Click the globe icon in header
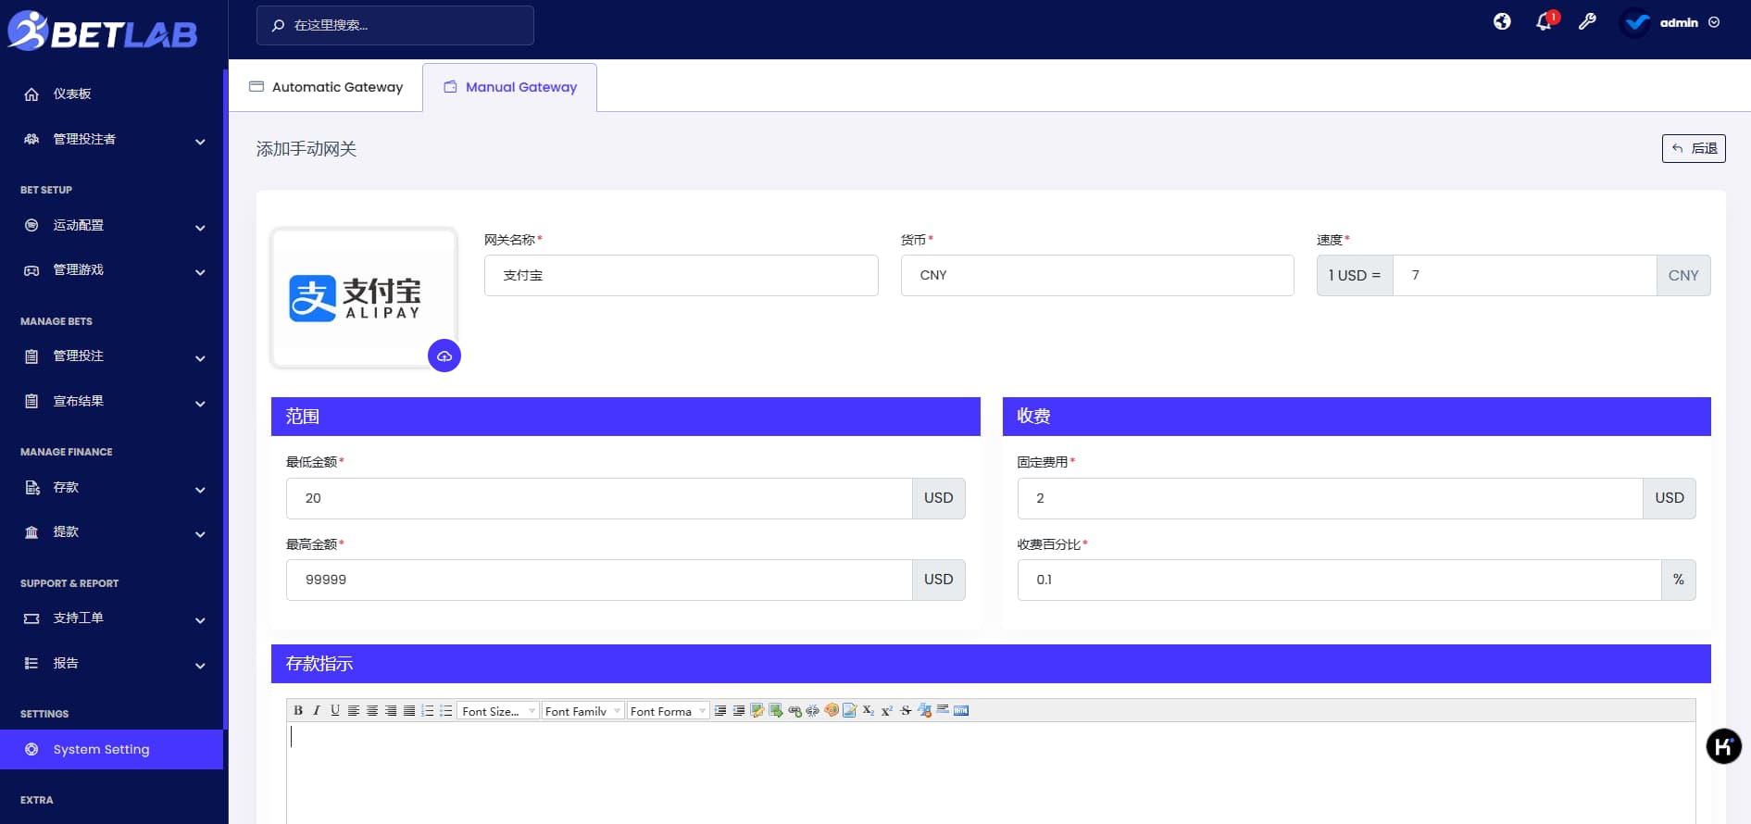Image resolution: width=1751 pixels, height=824 pixels. point(1502,22)
